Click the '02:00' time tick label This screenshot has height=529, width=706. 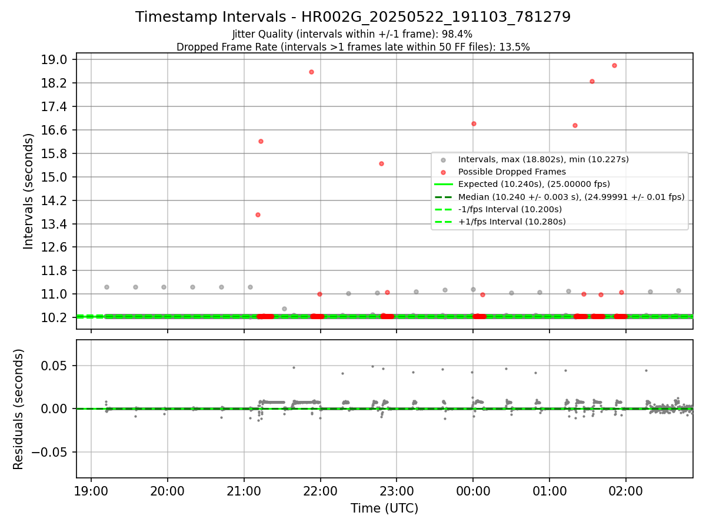click(x=626, y=490)
